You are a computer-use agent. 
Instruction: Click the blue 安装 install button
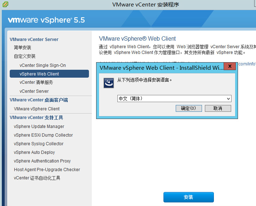[x=189, y=197]
